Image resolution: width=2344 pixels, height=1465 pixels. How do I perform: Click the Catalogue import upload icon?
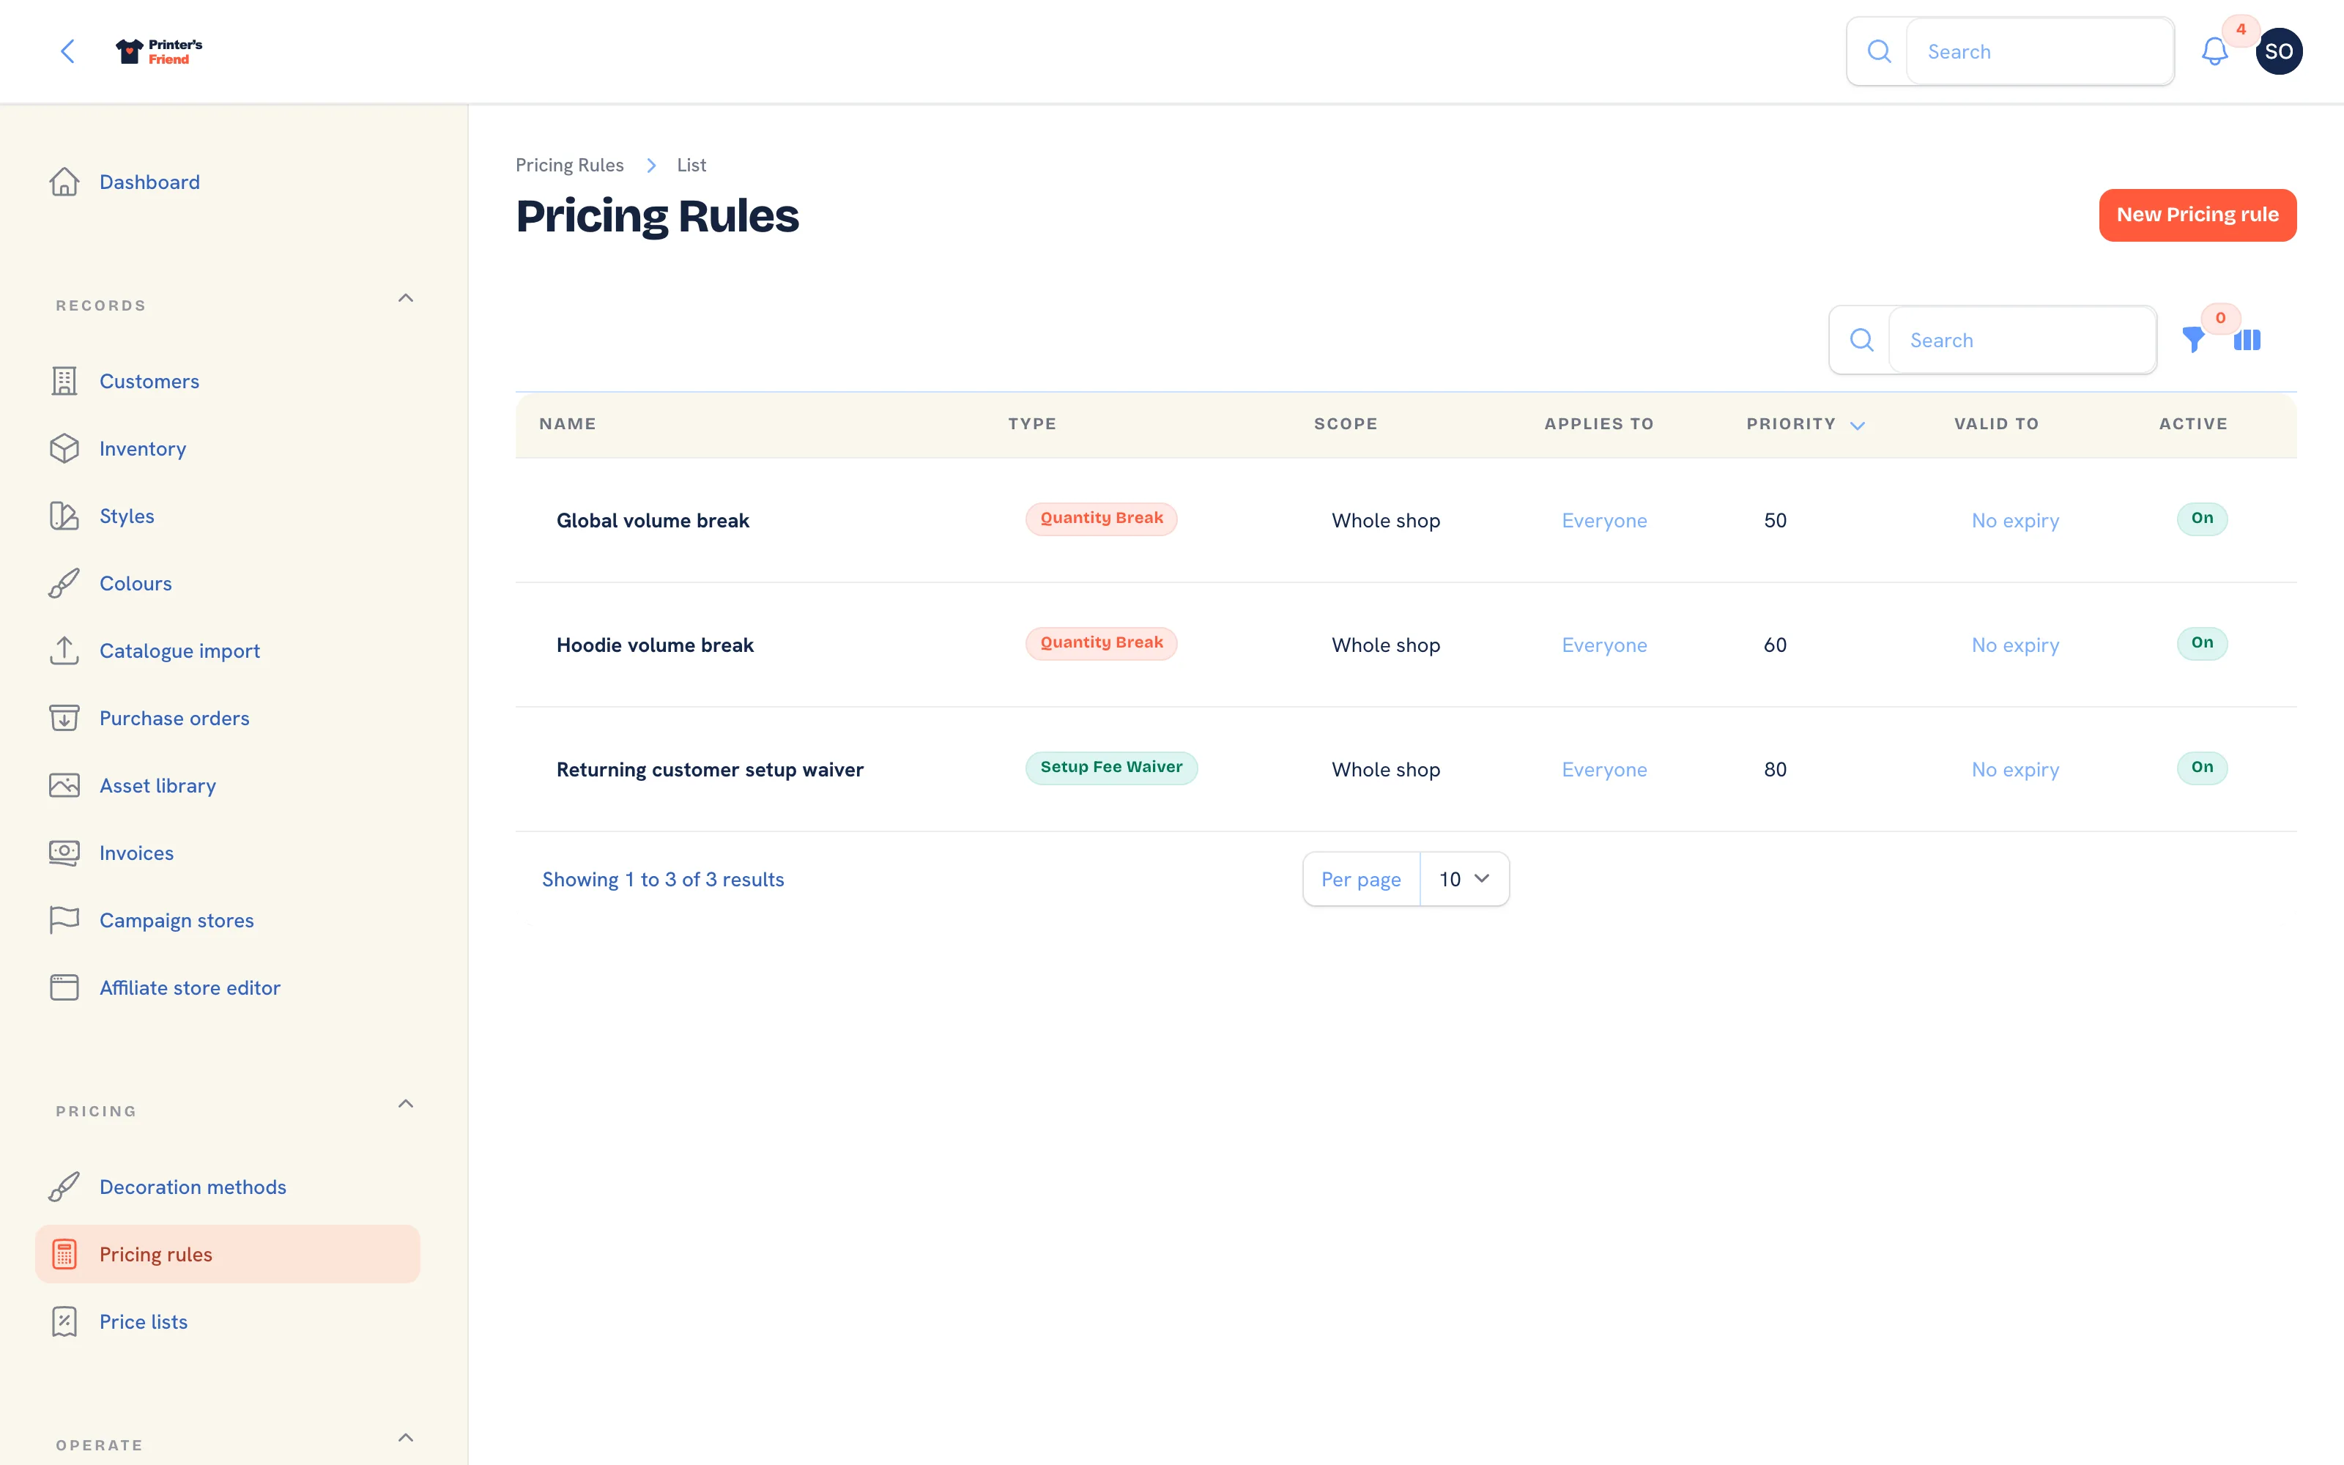click(64, 651)
